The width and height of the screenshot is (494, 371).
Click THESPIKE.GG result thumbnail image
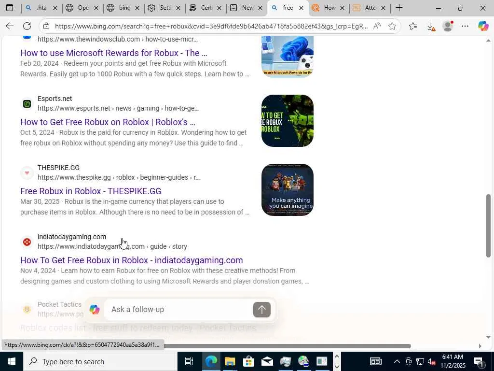click(x=288, y=190)
